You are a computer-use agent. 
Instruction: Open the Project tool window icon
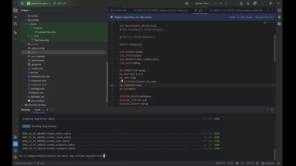click(15, 10)
